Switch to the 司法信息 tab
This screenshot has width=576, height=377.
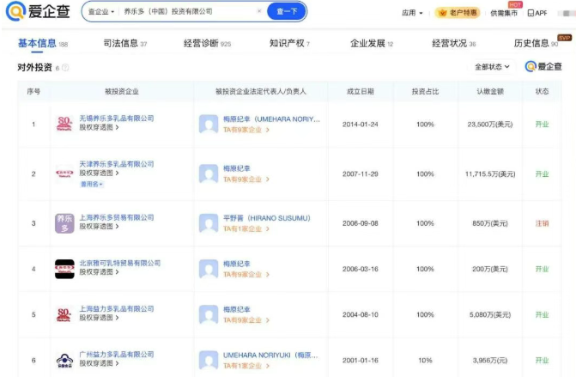[x=124, y=43]
